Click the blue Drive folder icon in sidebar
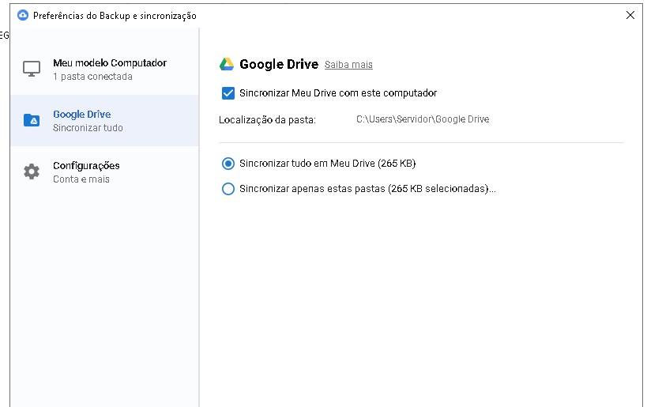 coord(32,120)
